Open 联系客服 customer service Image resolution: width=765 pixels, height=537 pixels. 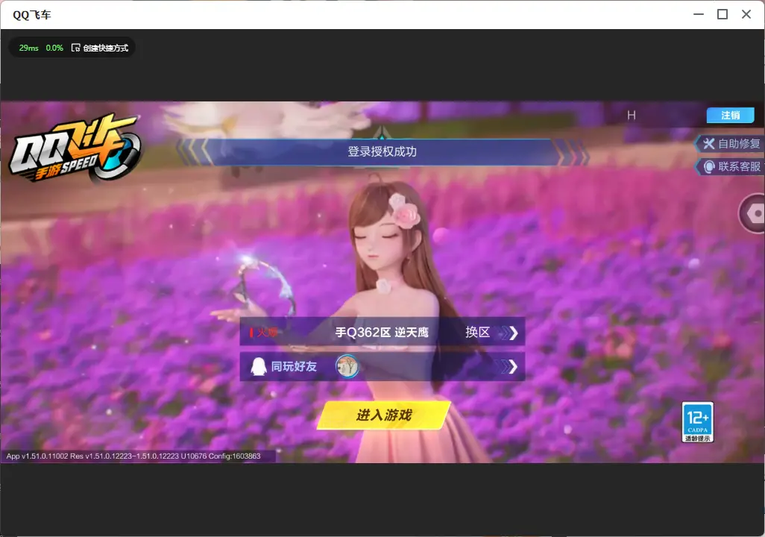point(729,167)
